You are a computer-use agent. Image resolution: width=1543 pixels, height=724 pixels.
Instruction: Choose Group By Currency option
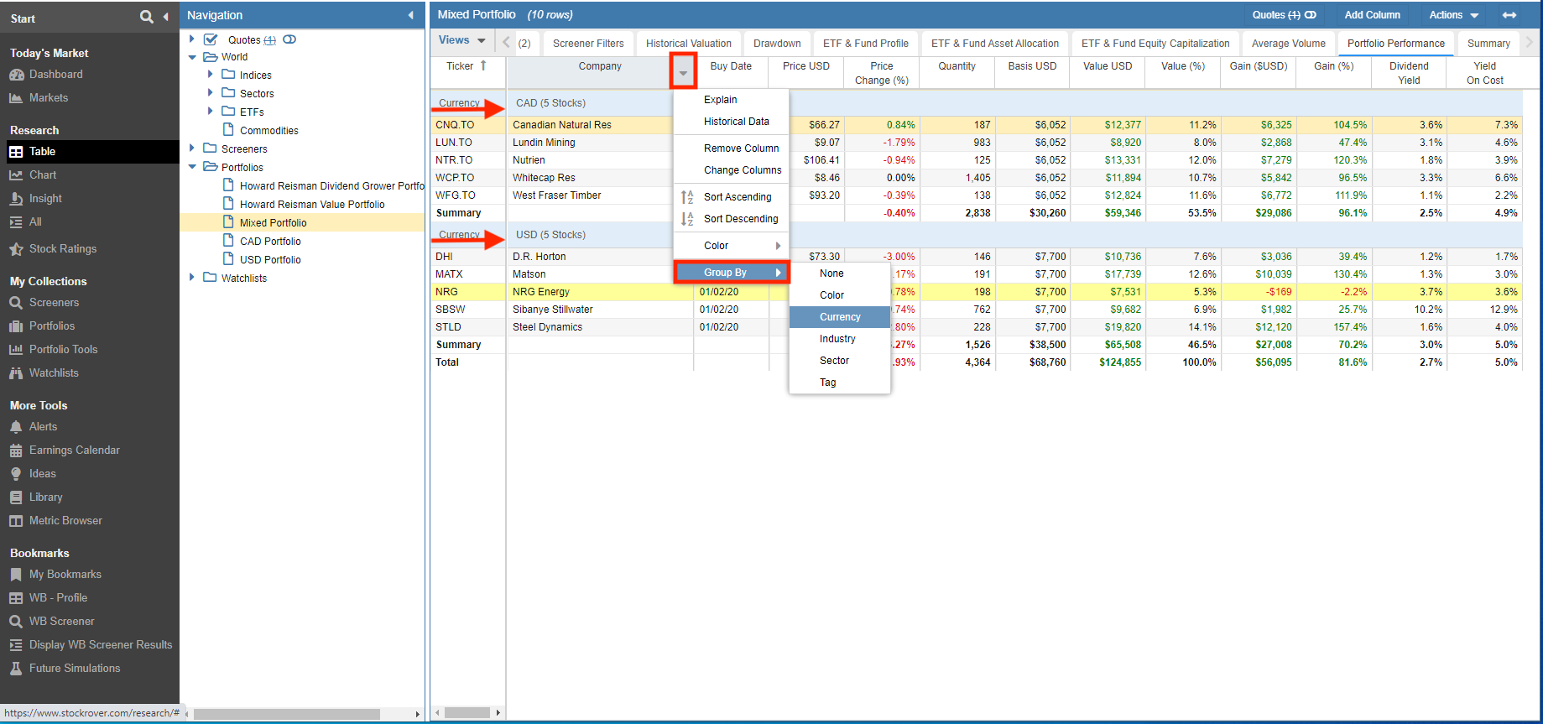tap(839, 317)
